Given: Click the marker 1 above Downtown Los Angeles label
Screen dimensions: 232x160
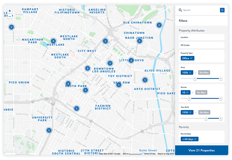Looking at the screenshot, I should point(110,63).
